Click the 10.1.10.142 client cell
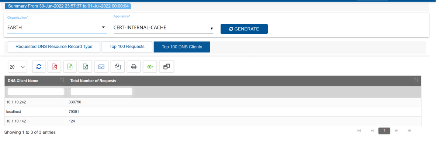Image resolution: width=436 pixels, height=141 pixels. [35, 121]
